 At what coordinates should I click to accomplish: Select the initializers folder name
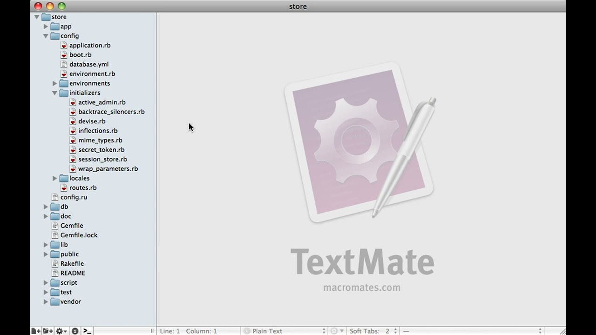(x=85, y=93)
